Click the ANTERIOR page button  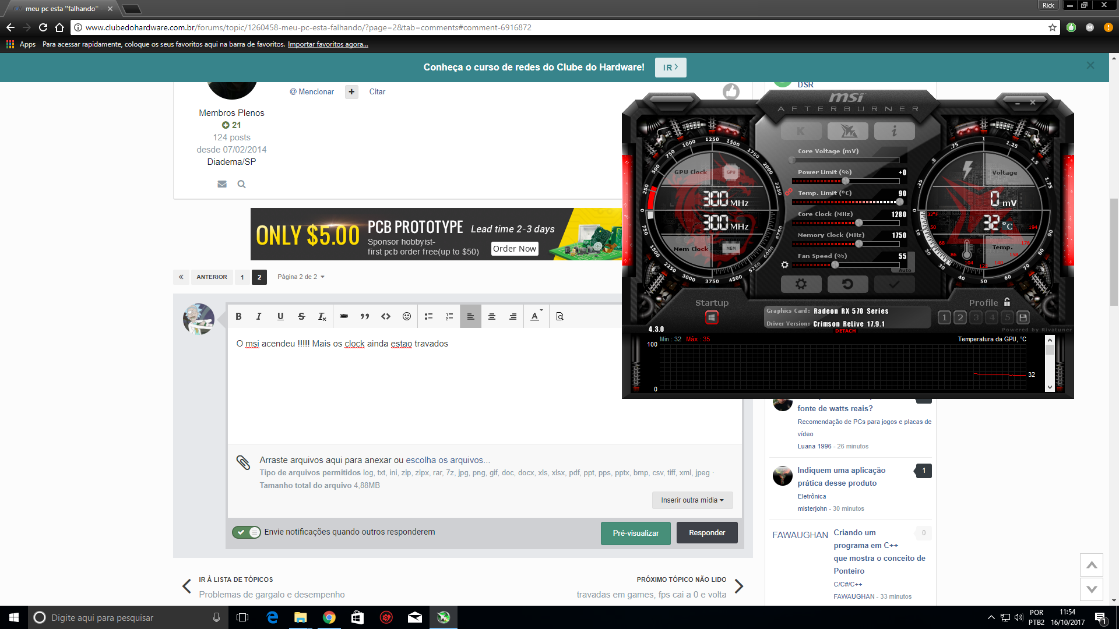212,277
